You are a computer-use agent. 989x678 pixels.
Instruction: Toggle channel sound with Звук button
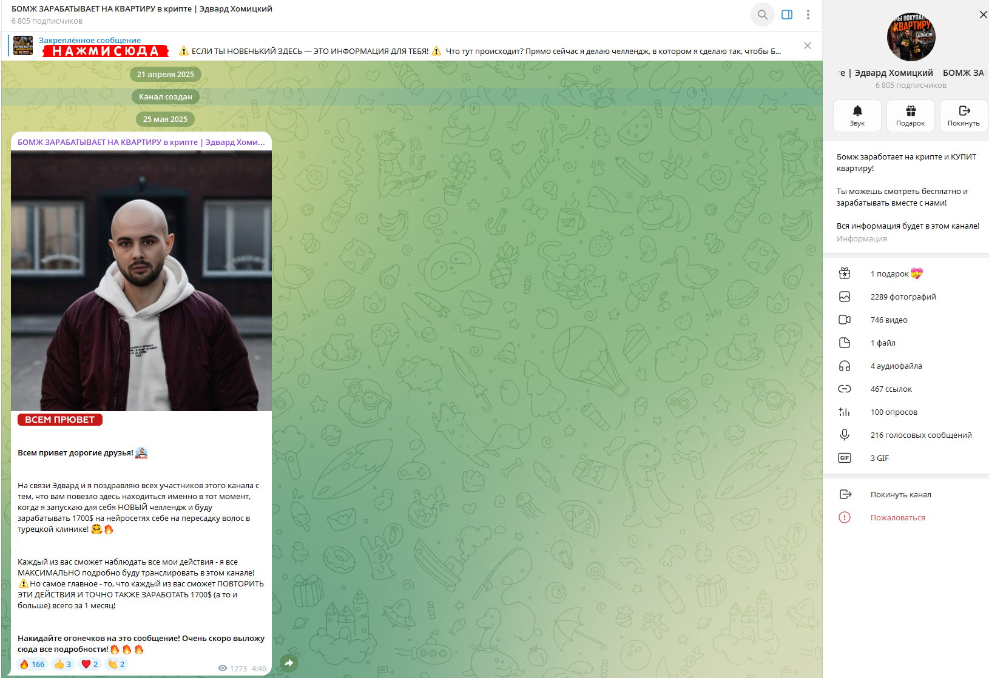pos(857,115)
